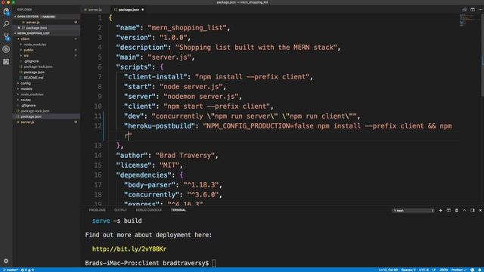Click Ln 12, Col 90 cursor position
Screen dimensions: 484x272
pos(388,270)
